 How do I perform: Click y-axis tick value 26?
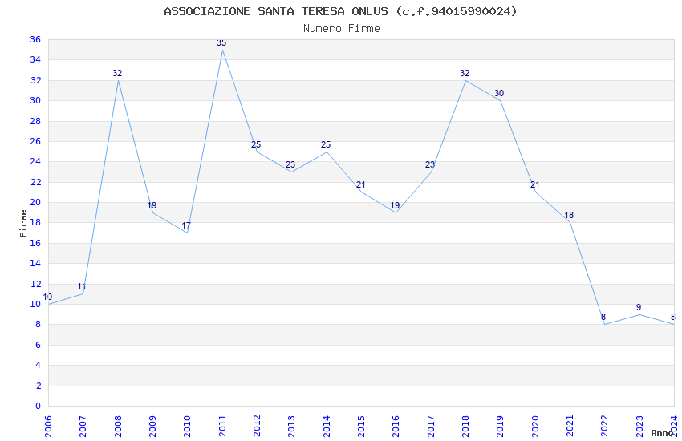pyautogui.click(x=35, y=141)
